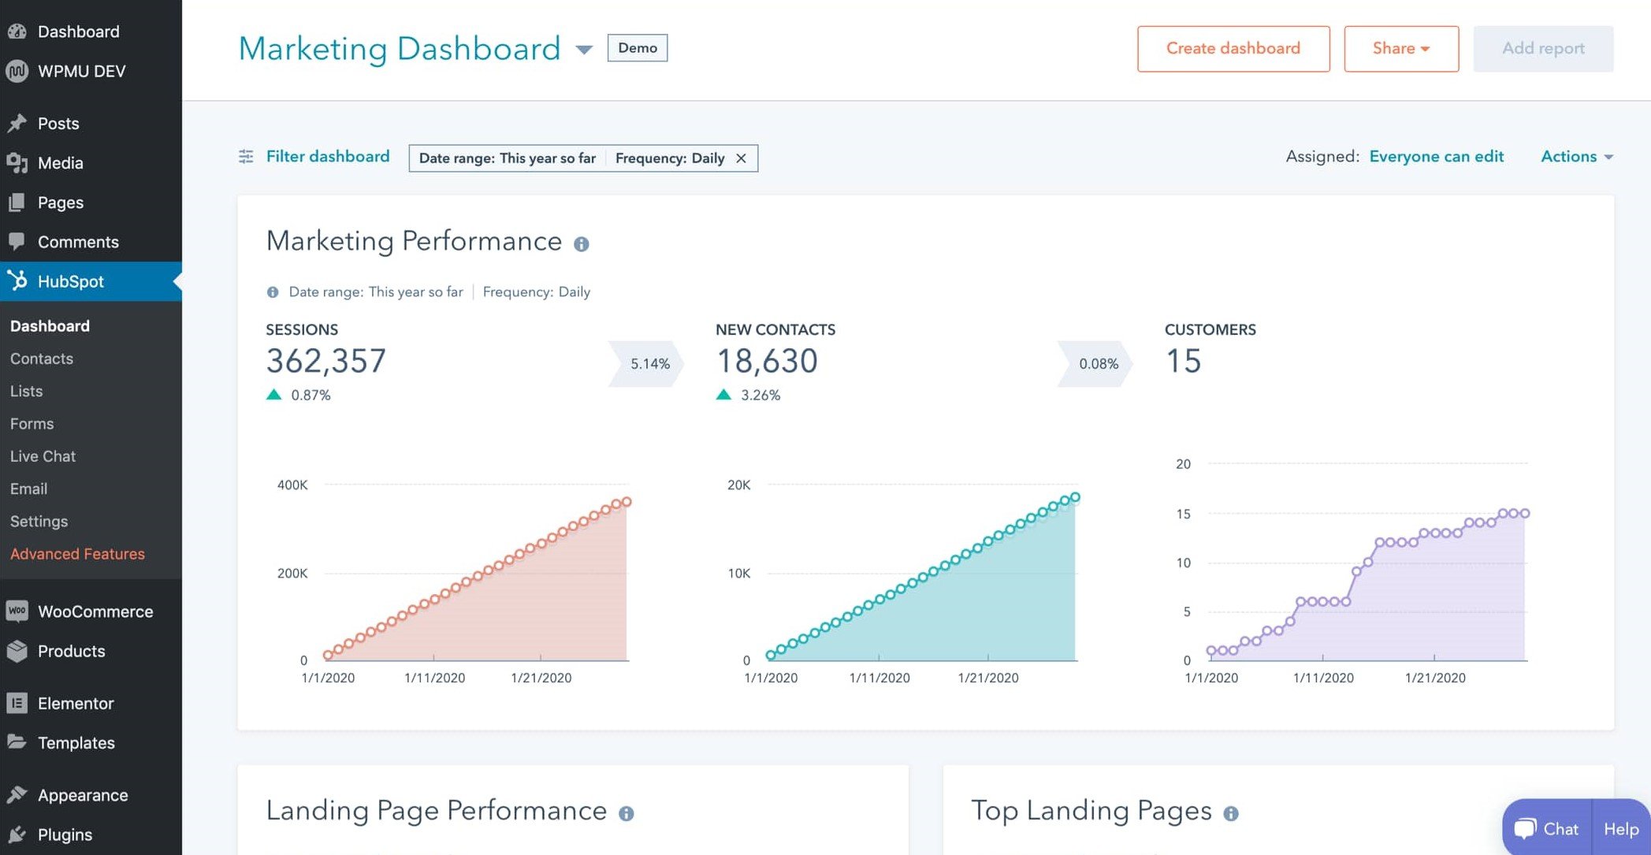This screenshot has height=855, width=1651.
Task: Open Contacts in HubSpot submenu
Action: (42, 359)
